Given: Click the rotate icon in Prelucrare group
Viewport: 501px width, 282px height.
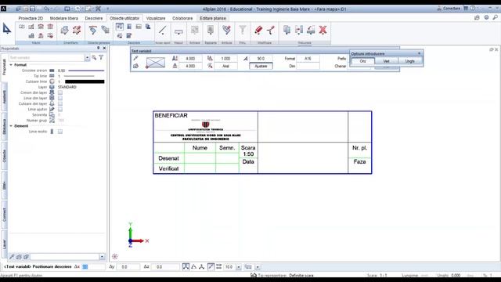Looking at the screenshot, I should [311, 30].
